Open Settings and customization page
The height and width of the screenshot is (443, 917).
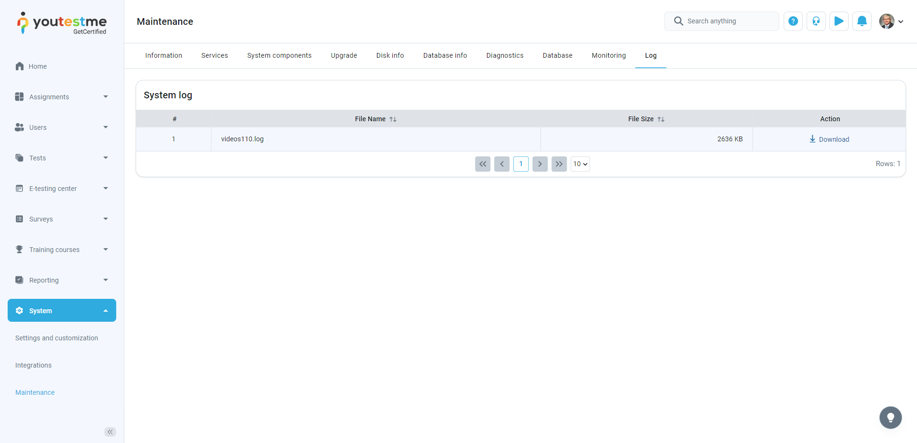pos(56,338)
